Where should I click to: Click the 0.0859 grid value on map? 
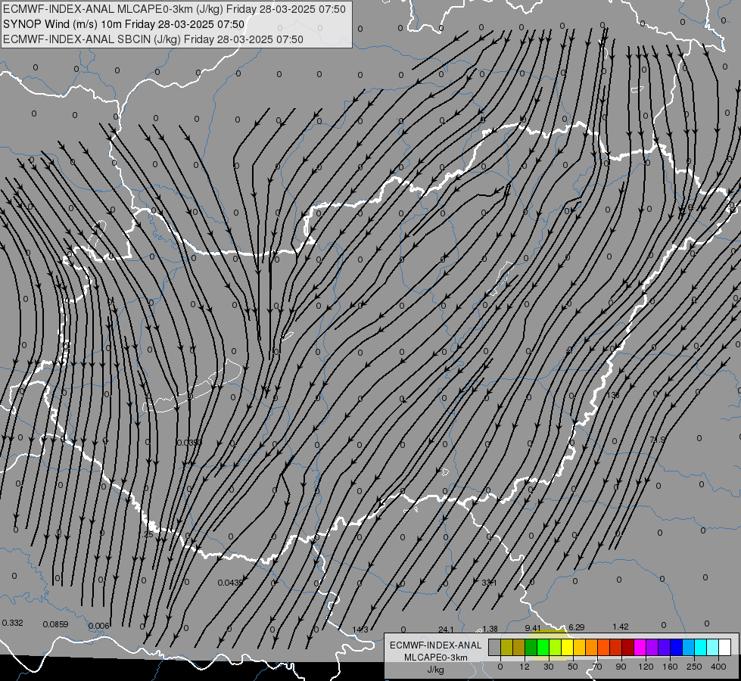pyautogui.click(x=56, y=624)
